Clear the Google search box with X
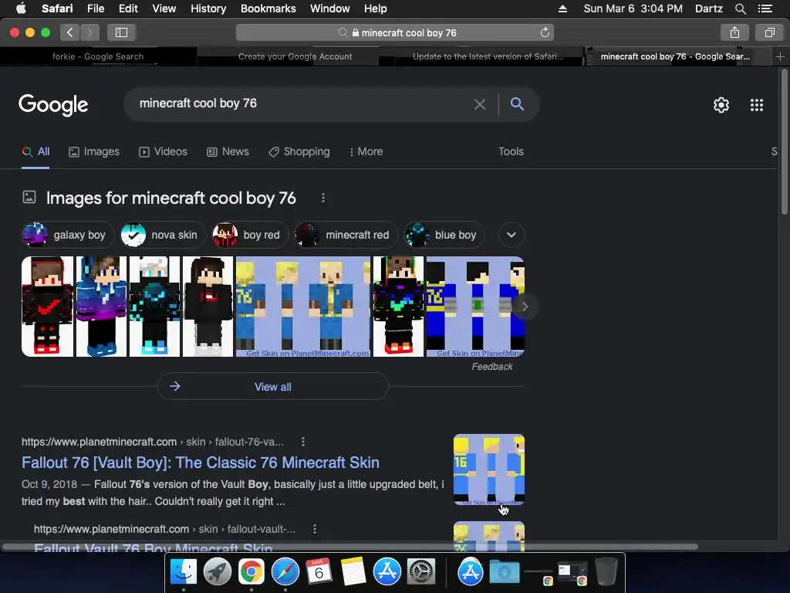 [x=480, y=104]
